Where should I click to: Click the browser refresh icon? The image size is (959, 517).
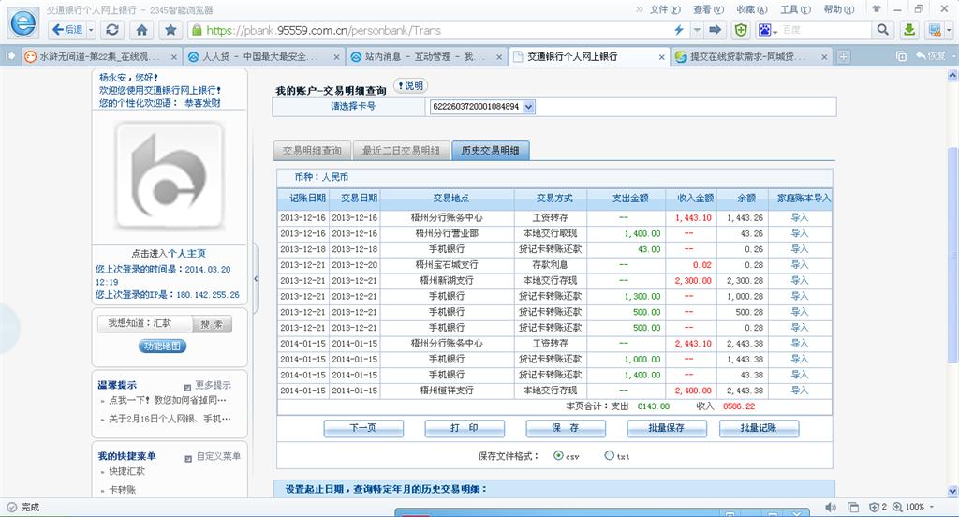point(112,30)
